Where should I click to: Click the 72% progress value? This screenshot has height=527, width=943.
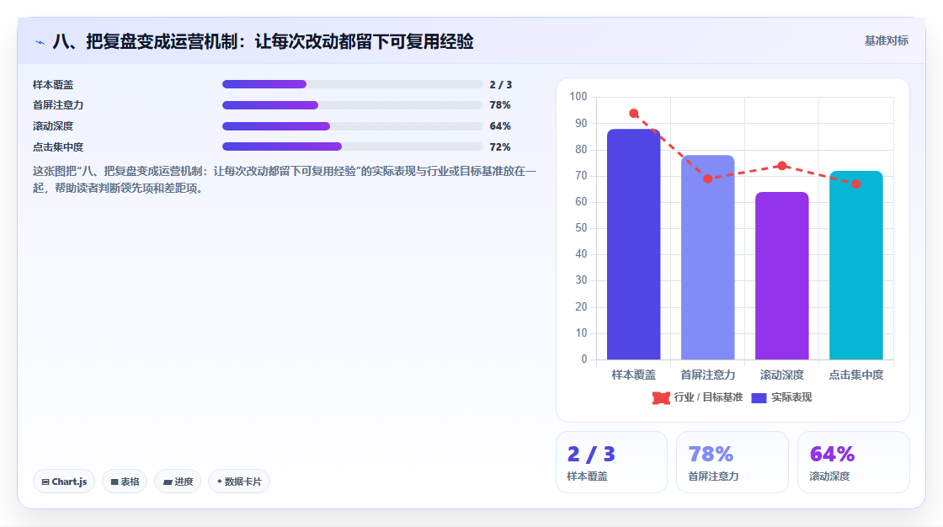click(x=500, y=146)
